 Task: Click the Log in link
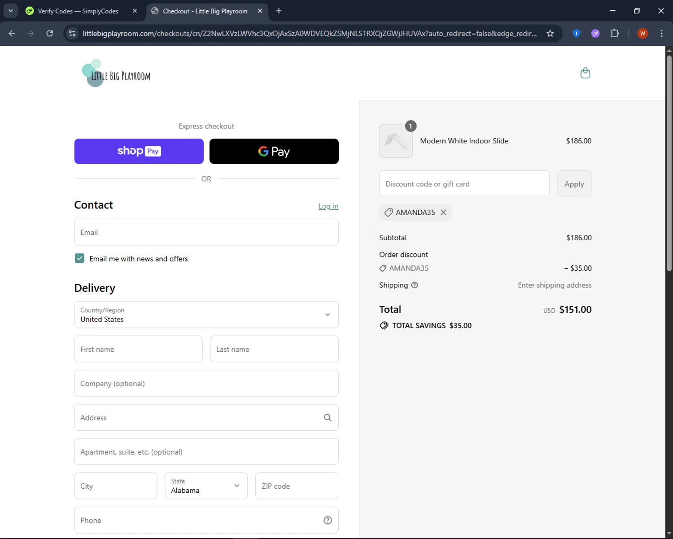(328, 206)
